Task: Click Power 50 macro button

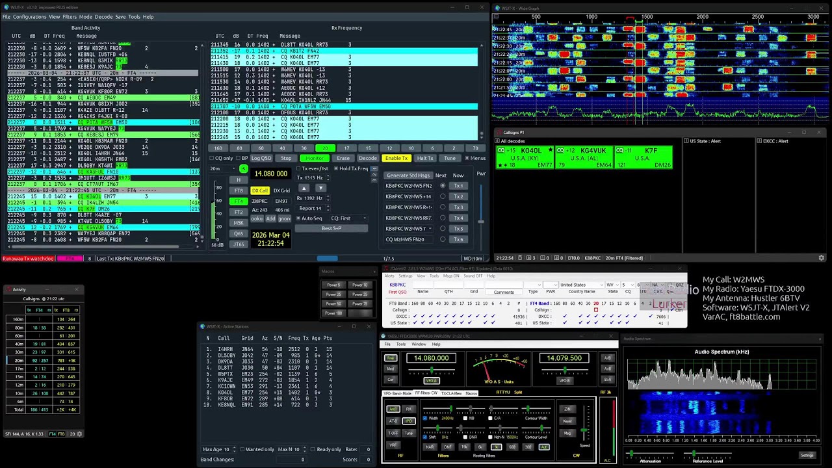Action: click(333, 304)
